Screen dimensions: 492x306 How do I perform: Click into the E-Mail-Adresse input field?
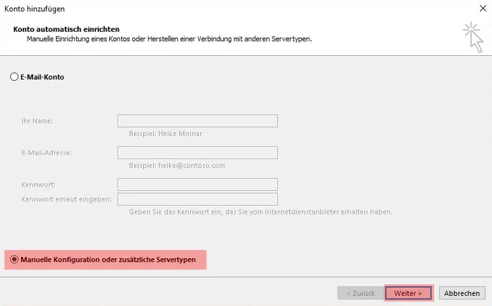[x=197, y=153]
